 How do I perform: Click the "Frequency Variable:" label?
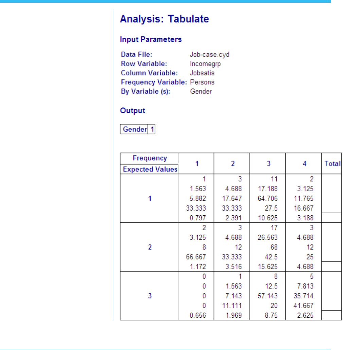point(154,82)
